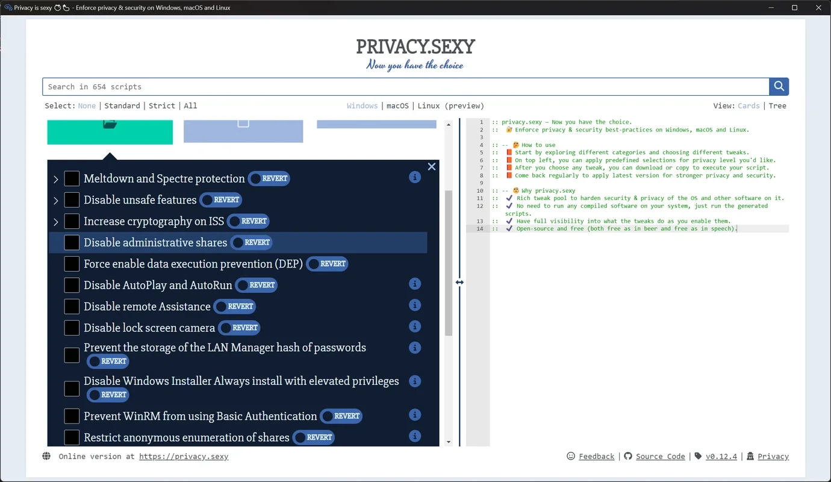Viewport: 831px width, 482px height.
Task: Click the smiley icon next to Feedback
Action: point(571,456)
